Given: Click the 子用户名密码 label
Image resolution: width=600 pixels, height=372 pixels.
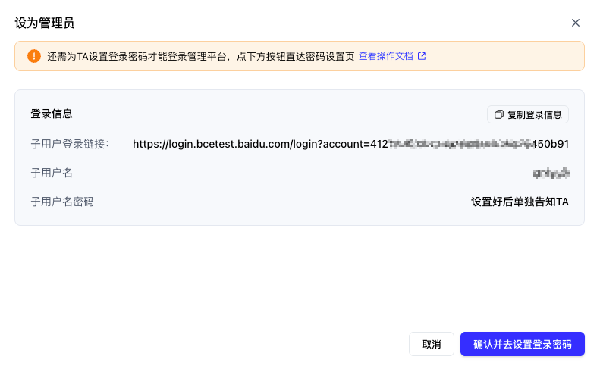Looking at the screenshot, I should (x=62, y=202).
